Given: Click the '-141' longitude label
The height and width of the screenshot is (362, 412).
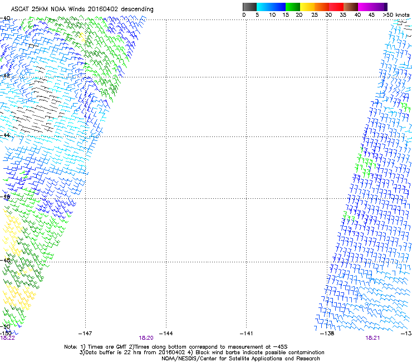Looking at the screenshot, I should coord(246,334).
